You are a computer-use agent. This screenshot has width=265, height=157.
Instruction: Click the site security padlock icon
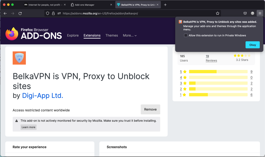coord(53,13)
